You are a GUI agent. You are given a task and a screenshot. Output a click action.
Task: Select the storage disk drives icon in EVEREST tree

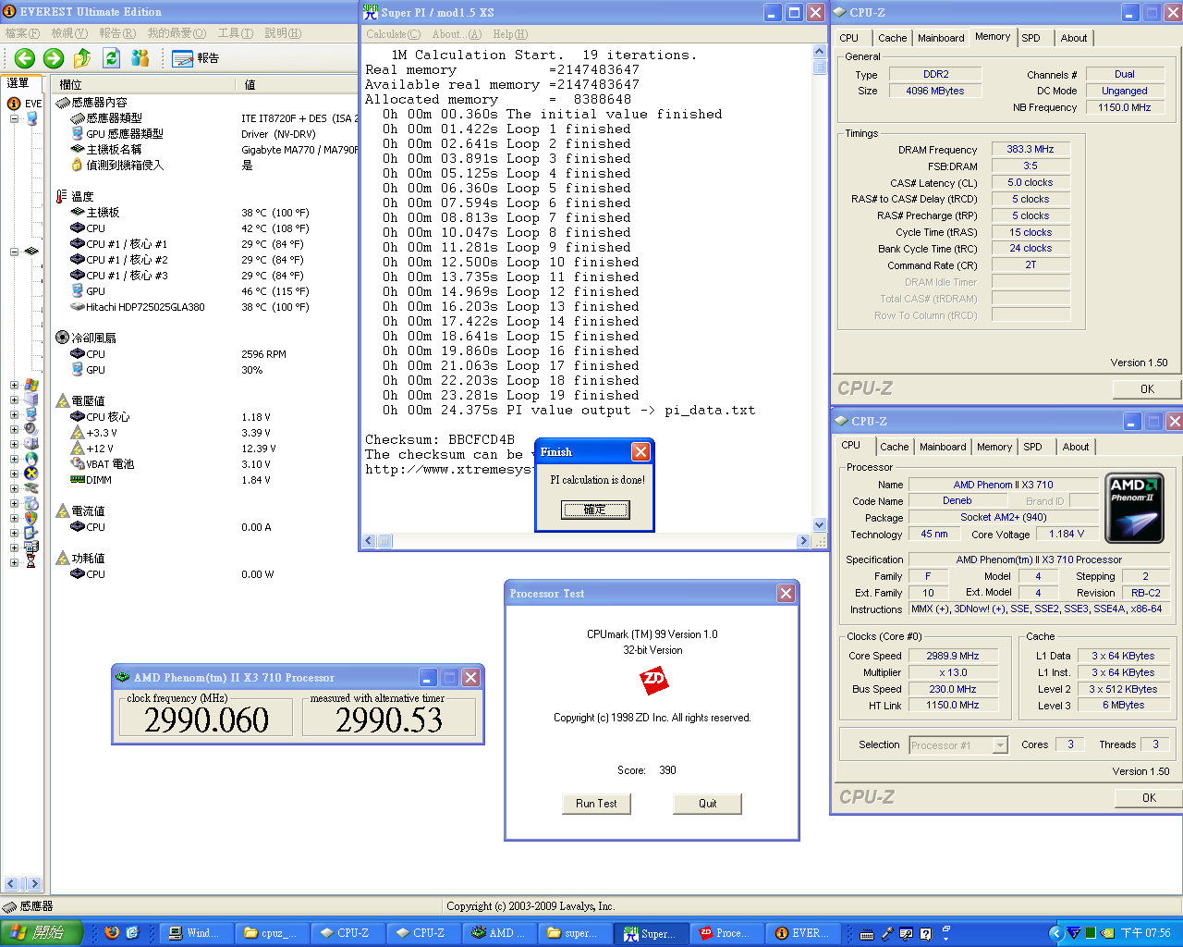tap(31, 444)
